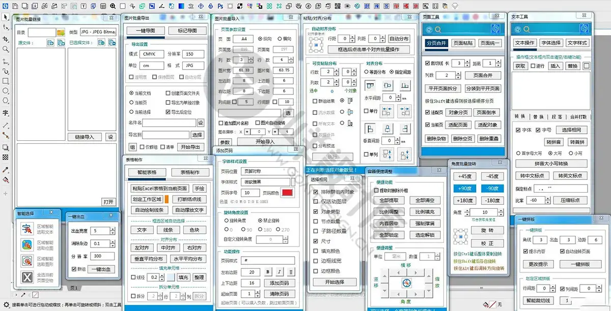611x311 pixels.
Task: Click search magnifier icon in 文本工具 panel
Action: click(x=526, y=29)
